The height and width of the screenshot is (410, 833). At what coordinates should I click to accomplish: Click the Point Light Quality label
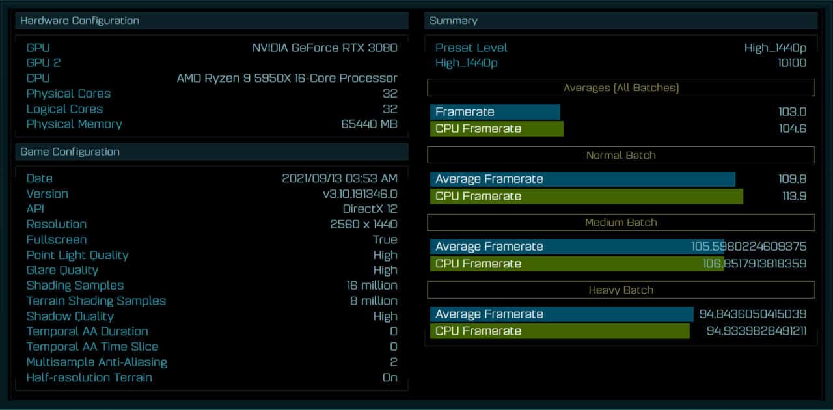click(x=77, y=255)
